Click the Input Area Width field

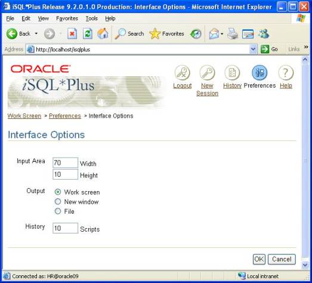tap(65, 163)
